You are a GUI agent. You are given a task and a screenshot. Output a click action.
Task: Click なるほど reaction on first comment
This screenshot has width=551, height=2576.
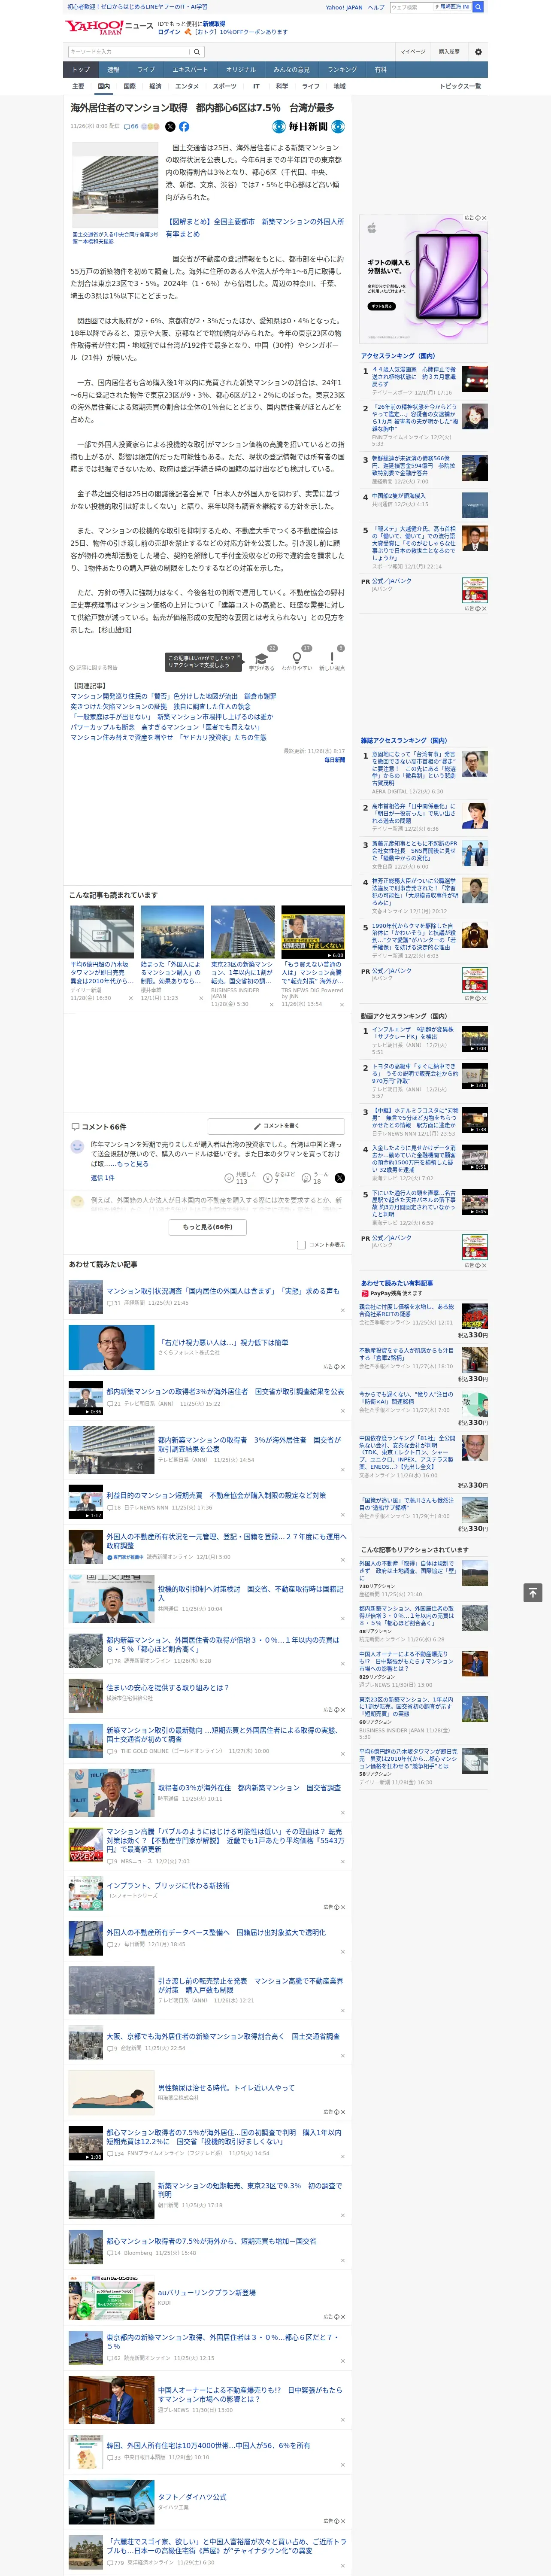click(279, 1178)
